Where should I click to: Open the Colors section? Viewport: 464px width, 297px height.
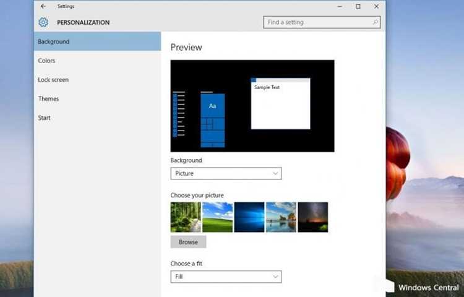(x=97, y=61)
